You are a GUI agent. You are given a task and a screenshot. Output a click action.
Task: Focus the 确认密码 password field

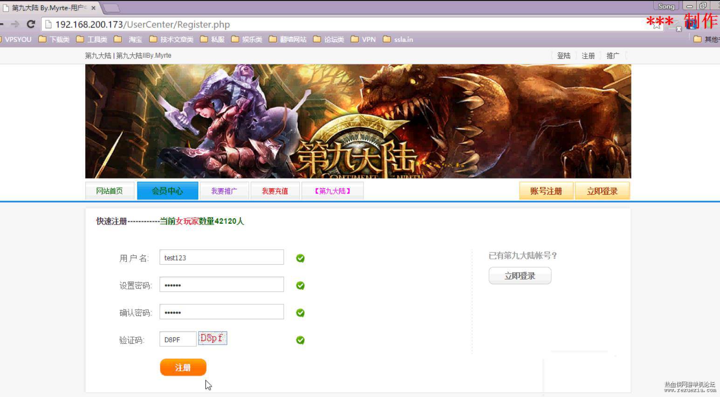221,312
